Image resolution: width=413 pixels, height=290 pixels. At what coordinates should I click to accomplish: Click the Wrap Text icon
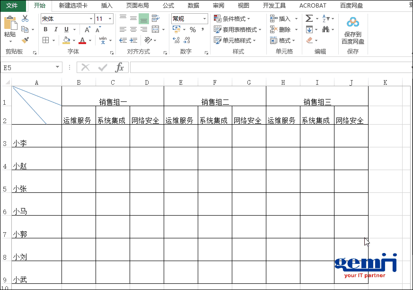[154, 18]
